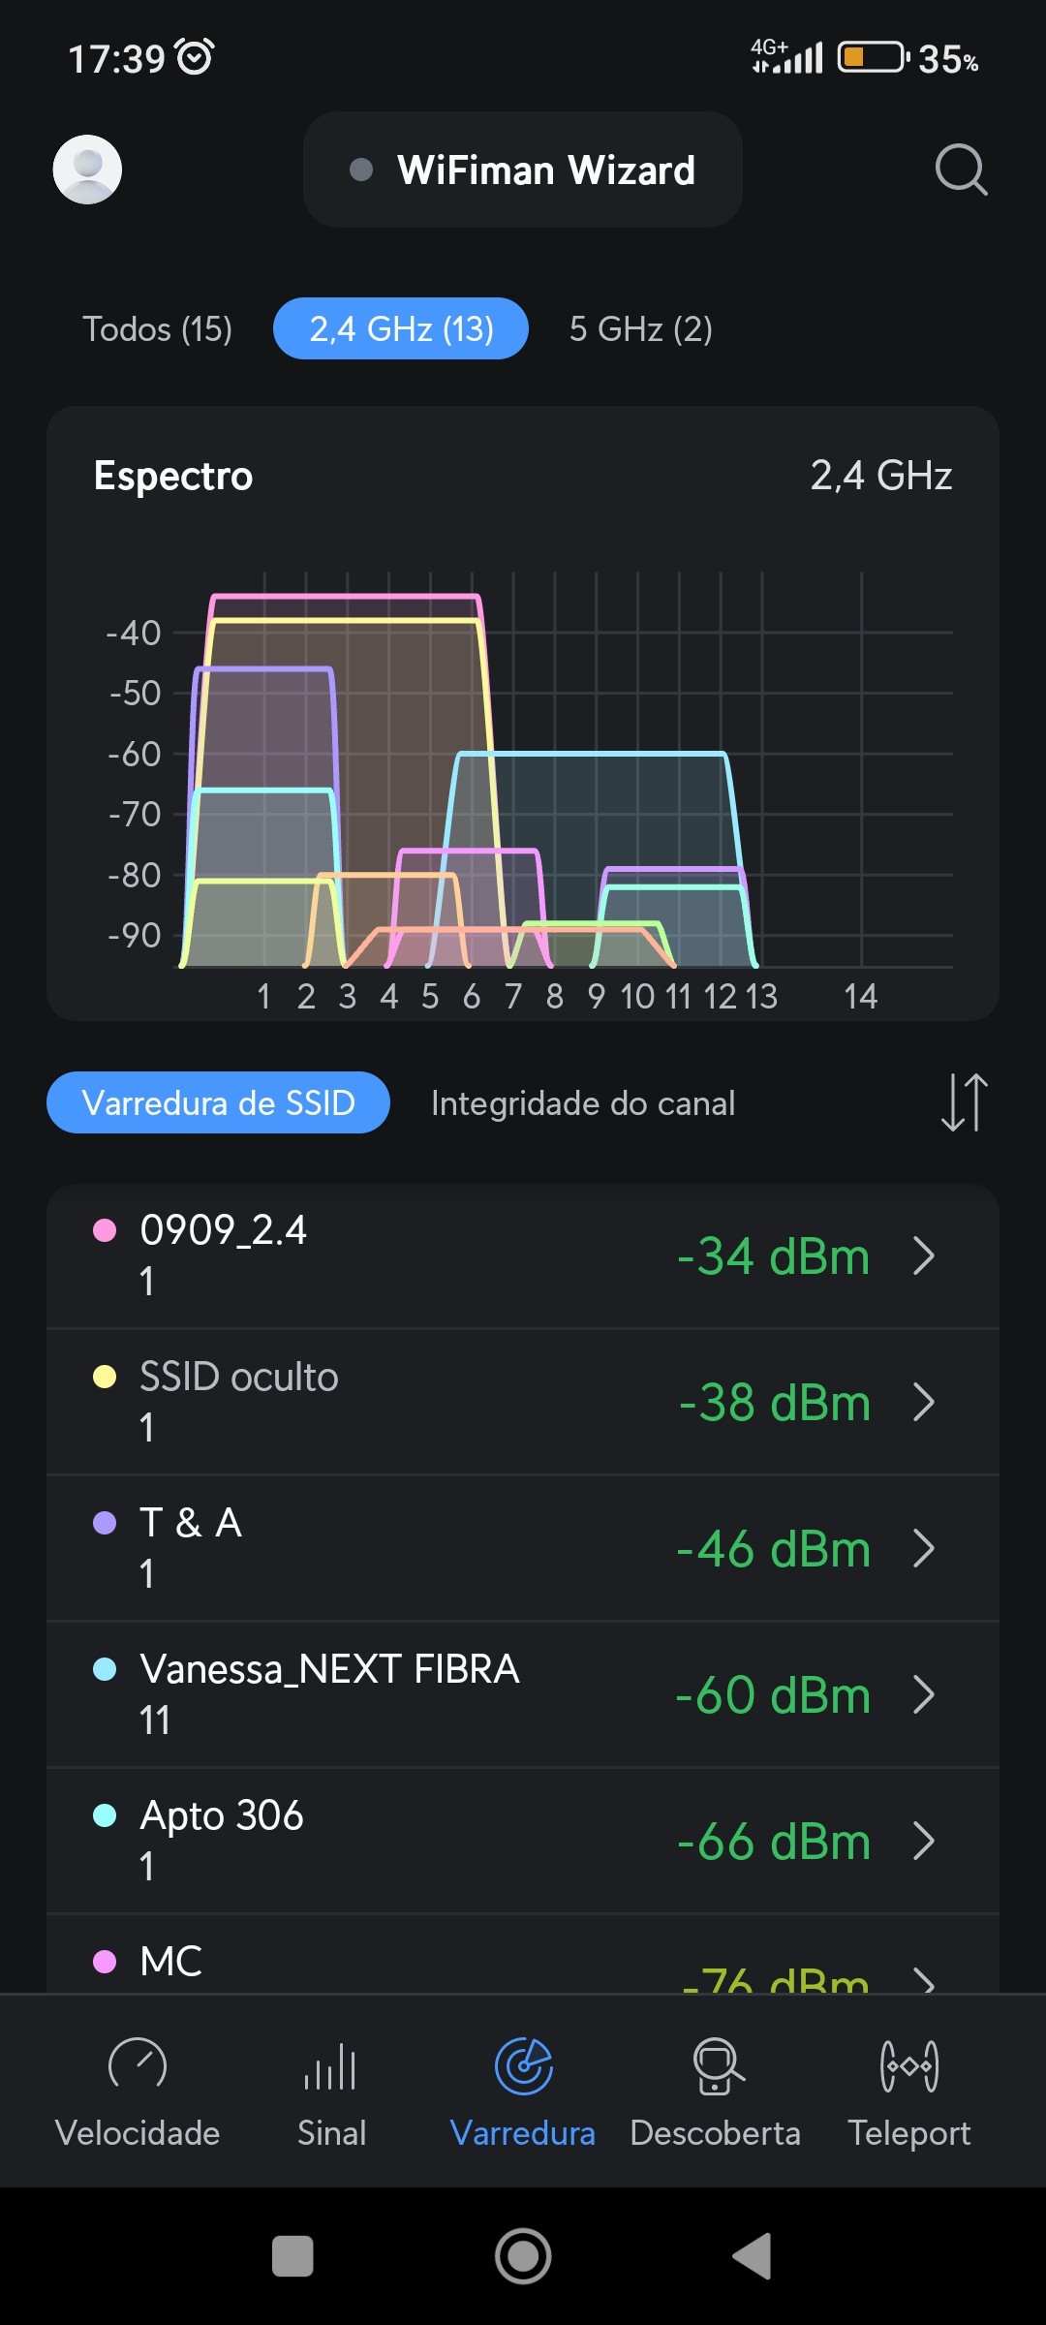Viewport: 1046px width, 2325px height.
Task: Select the Varredura de SSID tab
Action: click(219, 1103)
